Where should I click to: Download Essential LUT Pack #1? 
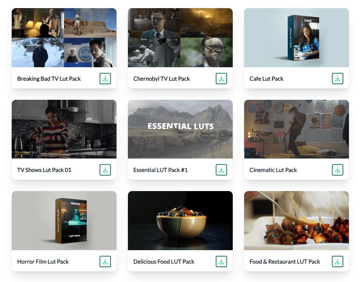click(x=221, y=170)
